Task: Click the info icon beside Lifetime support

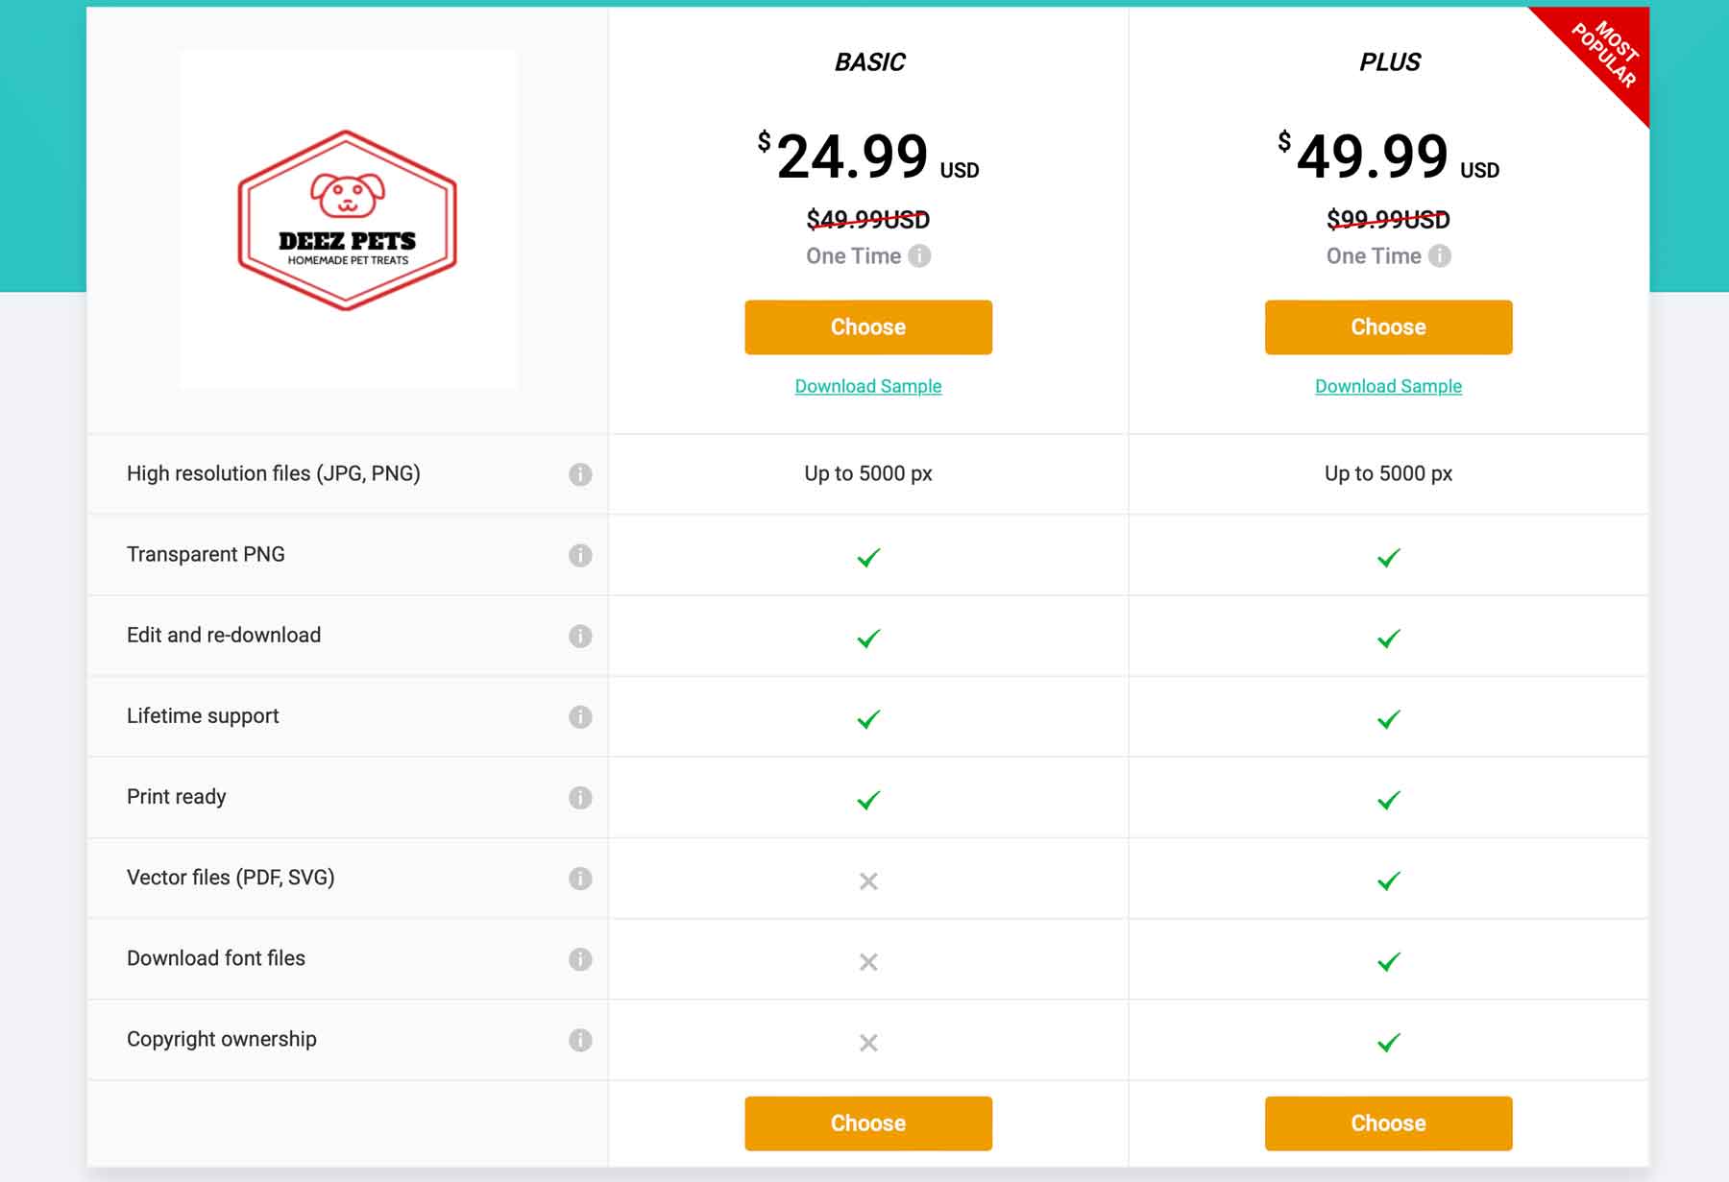Action: pos(579,716)
